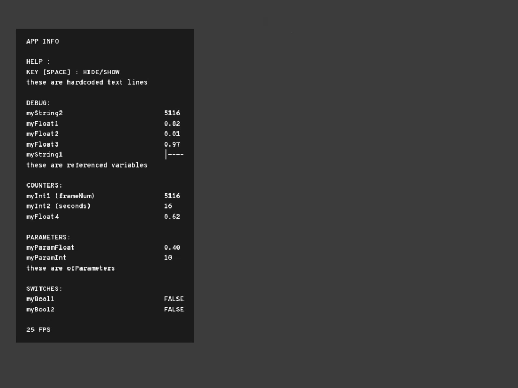518x388 pixels.
Task: Select the myParamFloat value 0.40
Action: [172, 247]
